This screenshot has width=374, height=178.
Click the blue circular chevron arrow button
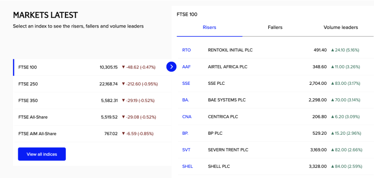(x=171, y=67)
